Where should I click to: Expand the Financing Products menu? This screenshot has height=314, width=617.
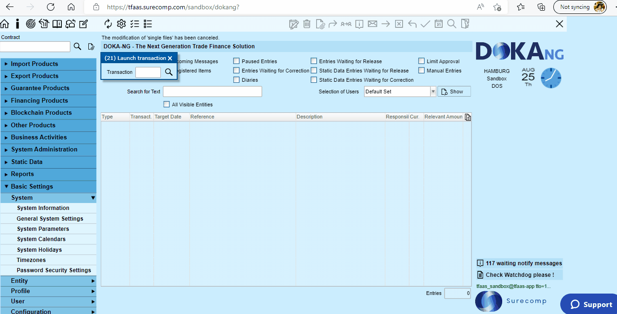coord(48,101)
